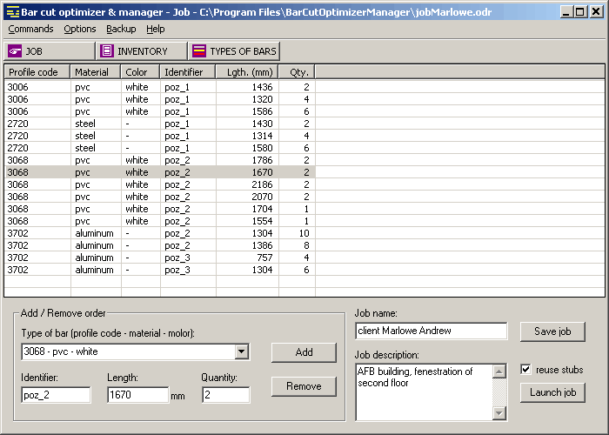The image size is (609, 435).
Task: Select the row with length 2186
Action: coord(159,184)
